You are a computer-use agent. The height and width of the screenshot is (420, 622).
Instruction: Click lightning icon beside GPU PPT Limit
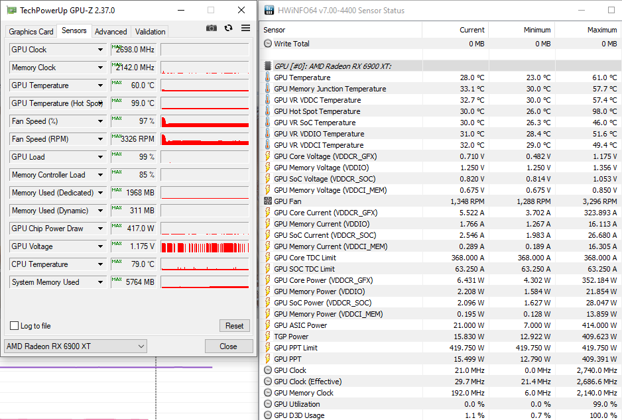pyautogui.click(x=268, y=348)
